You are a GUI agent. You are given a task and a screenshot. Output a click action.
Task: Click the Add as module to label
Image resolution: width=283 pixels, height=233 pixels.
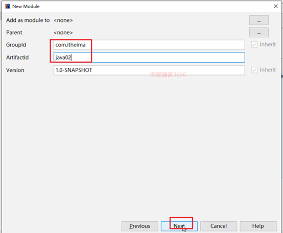28,20
